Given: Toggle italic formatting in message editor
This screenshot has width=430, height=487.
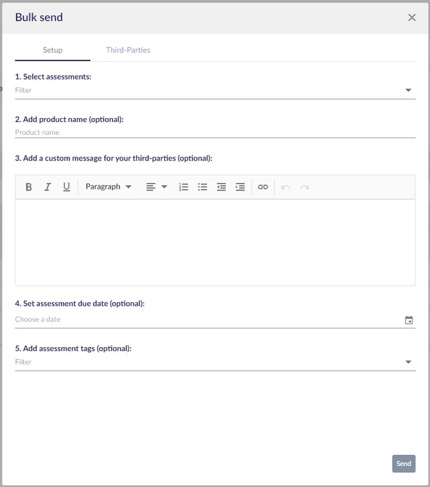Looking at the screenshot, I should [x=47, y=187].
